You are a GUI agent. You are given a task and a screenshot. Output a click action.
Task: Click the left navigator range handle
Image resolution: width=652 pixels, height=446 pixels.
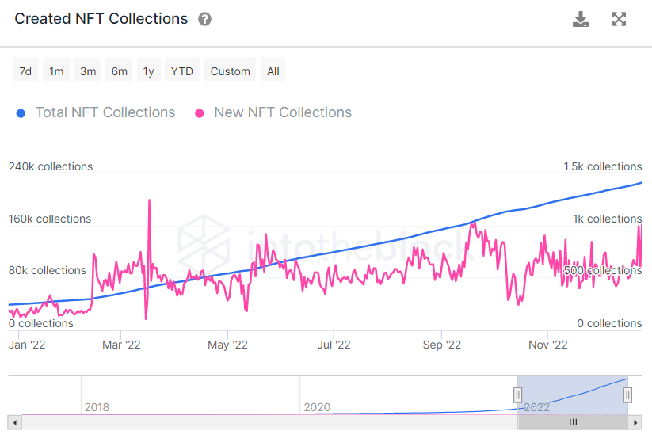point(517,395)
